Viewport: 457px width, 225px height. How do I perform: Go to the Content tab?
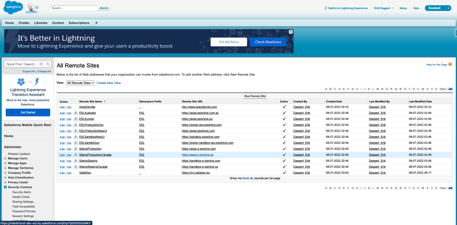click(x=58, y=23)
